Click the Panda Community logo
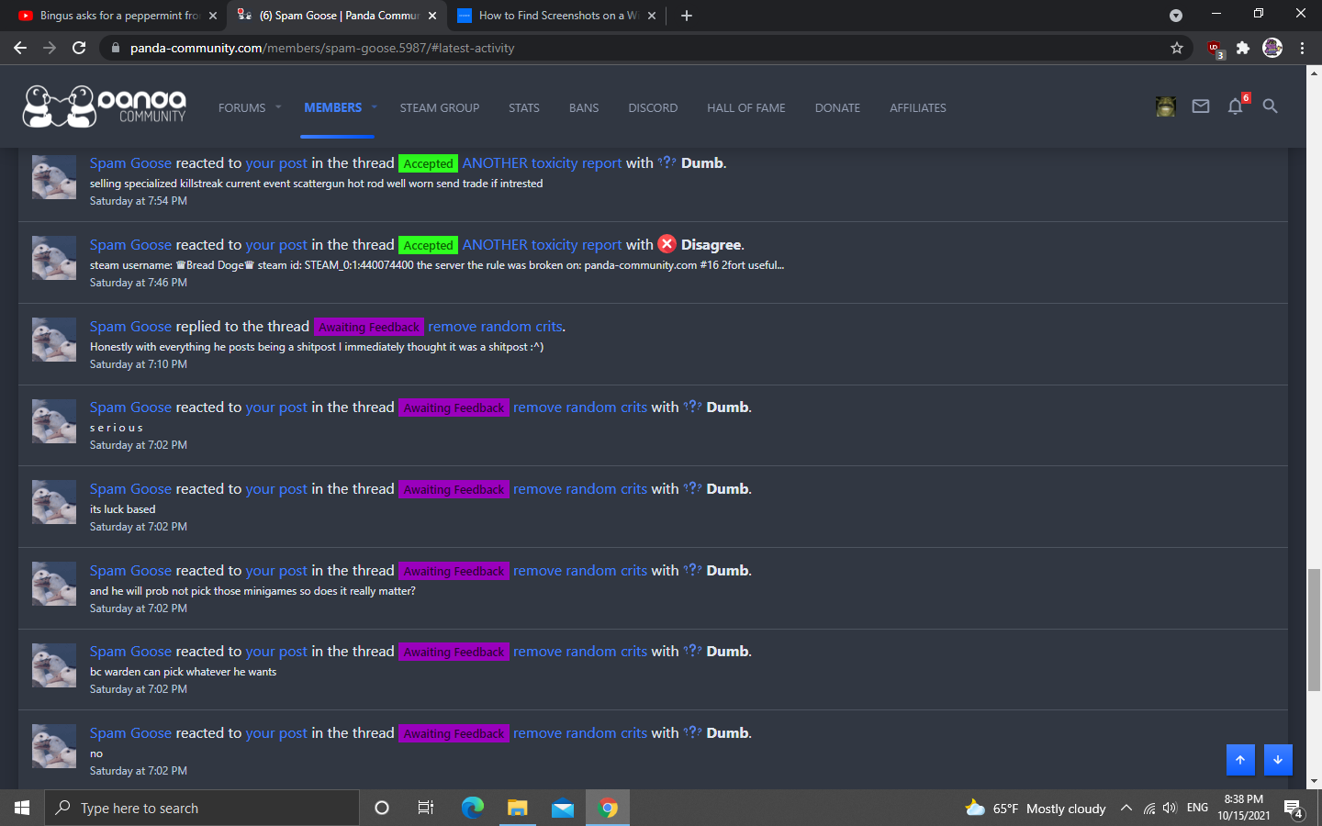1322x826 pixels. [x=105, y=106]
